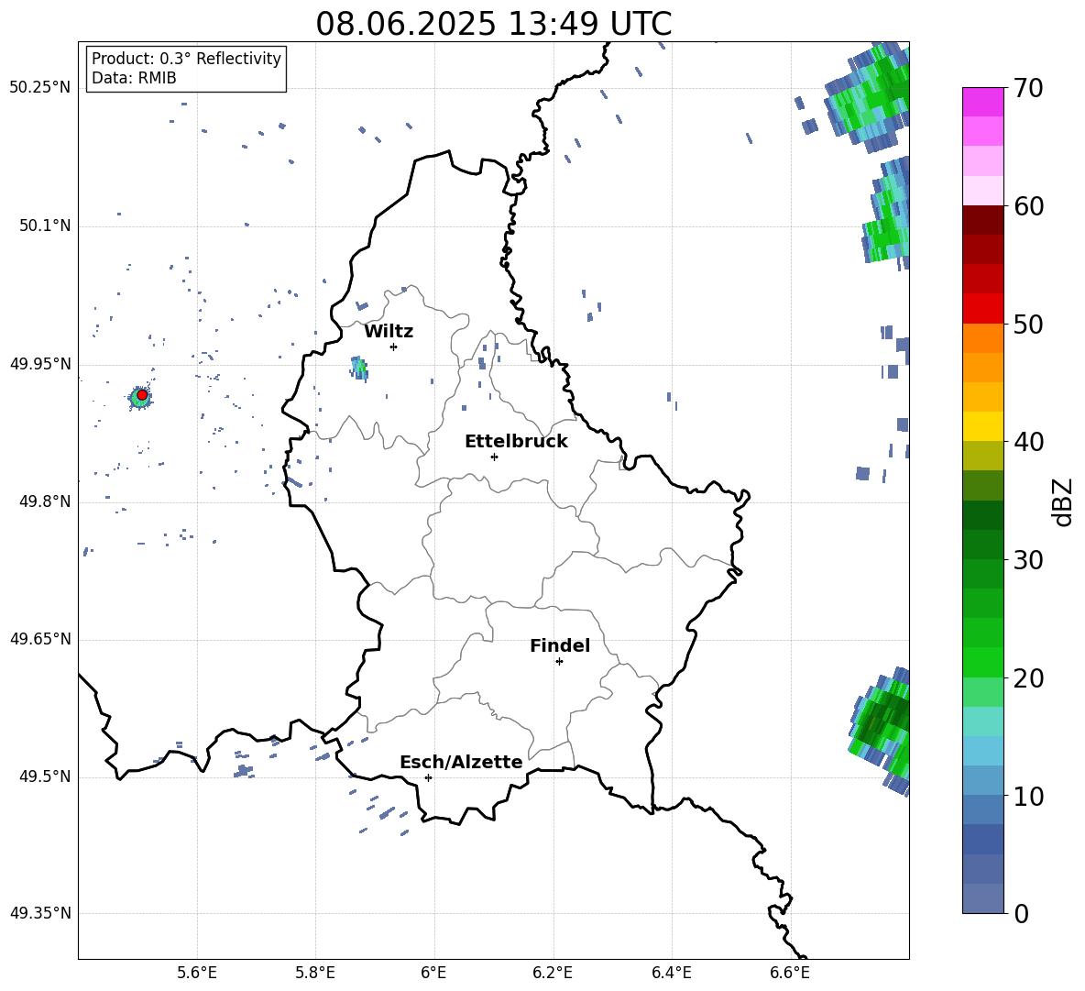Screen dimensions: 1085x991
Task: Click the Wiltz label
Action: coord(389,332)
